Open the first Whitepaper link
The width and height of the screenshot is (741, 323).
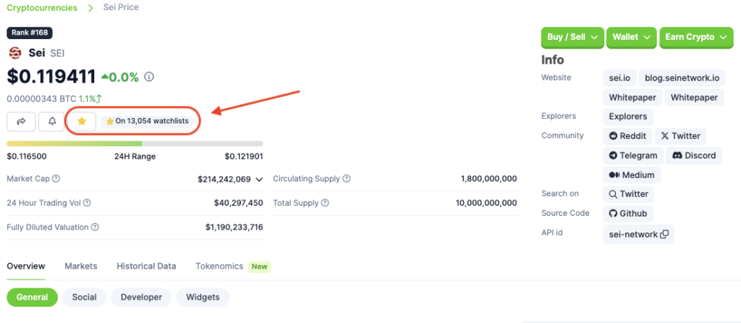632,98
